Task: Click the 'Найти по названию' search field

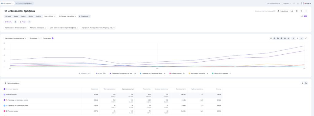Action: (12, 83)
